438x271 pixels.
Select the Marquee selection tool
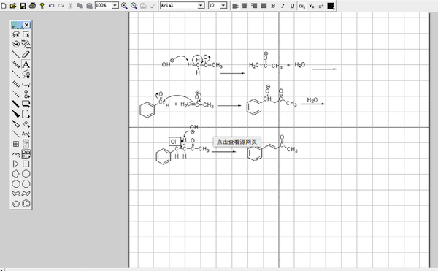click(26, 34)
